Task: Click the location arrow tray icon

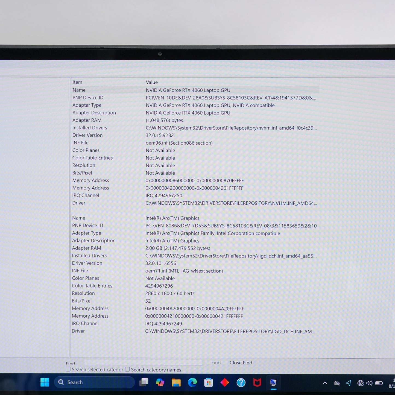Action: (x=349, y=383)
